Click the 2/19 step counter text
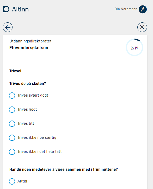The height and width of the screenshot is (189, 153). (134, 48)
